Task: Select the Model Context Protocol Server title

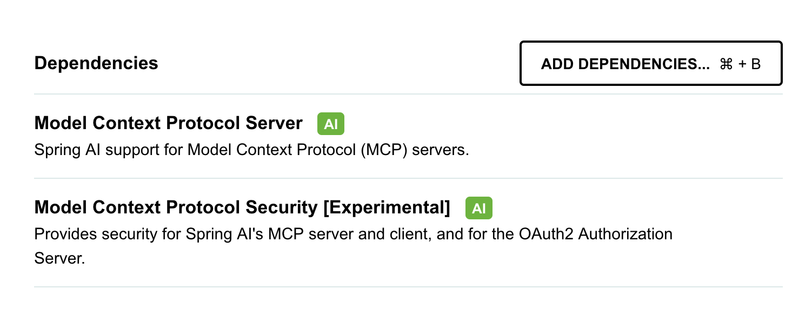Action: coord(168,123)
